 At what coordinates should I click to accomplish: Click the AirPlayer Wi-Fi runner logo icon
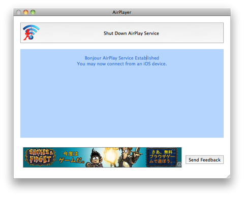(31, 32)
